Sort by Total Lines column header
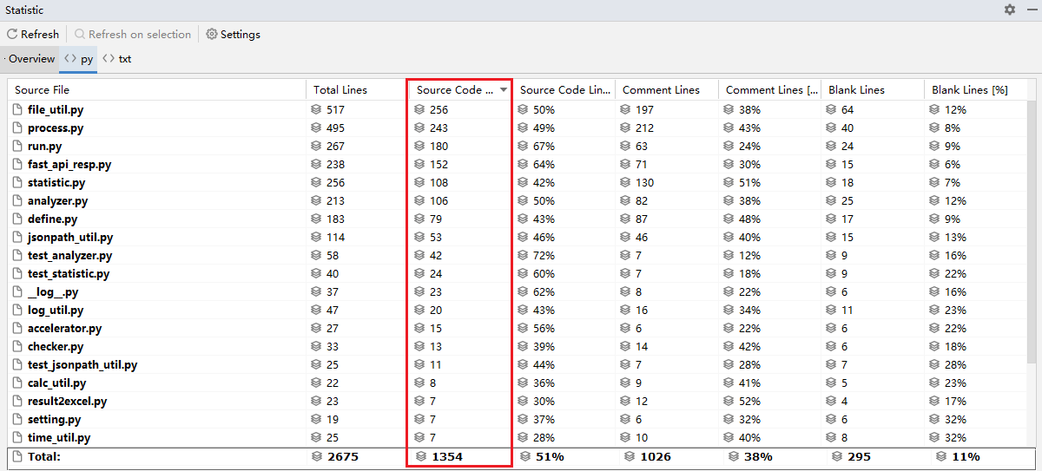Viewport: 1042px width, 471px height. click(x=357, y=90)
